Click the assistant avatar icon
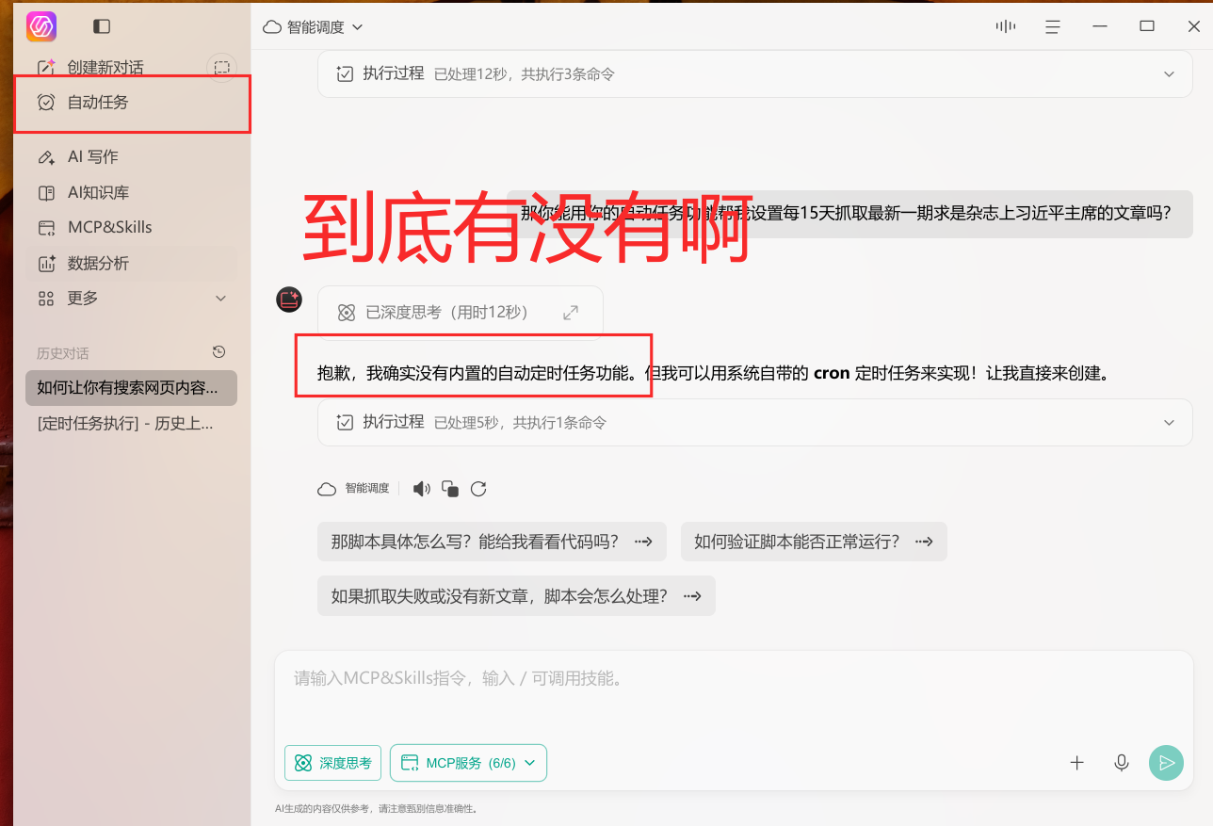This screenshot has height=826, width=1213. [x=288, y=300]
